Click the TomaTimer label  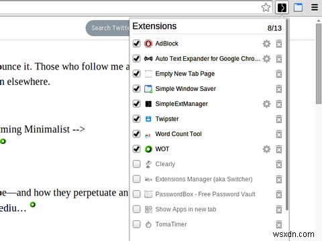coord(171,224)
